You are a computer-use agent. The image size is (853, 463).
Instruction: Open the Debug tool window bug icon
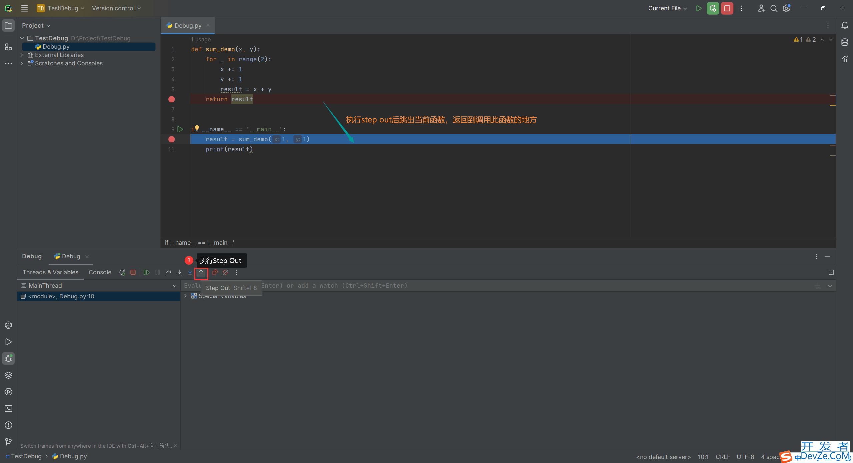(8, 359)
